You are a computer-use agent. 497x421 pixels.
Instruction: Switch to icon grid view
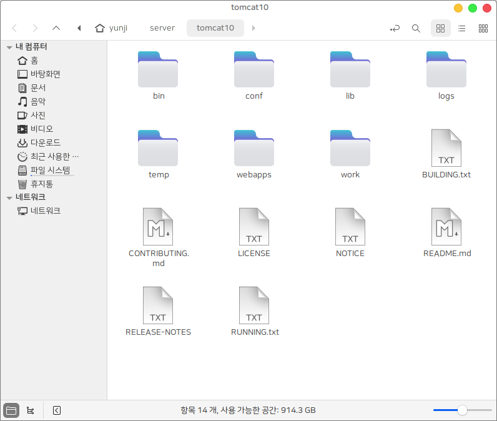coord(440,28)
